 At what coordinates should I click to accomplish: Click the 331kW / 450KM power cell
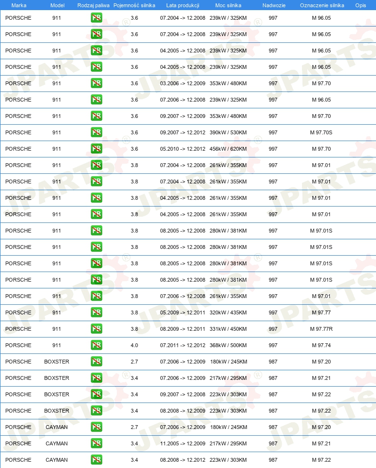tap(228, 329)
